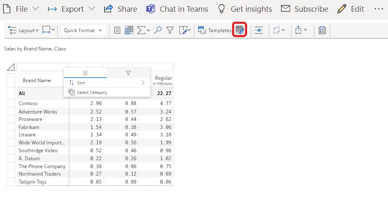Open the Layout dropdown
This screenshot has height=199, width=388.
[x=24, y=30]
